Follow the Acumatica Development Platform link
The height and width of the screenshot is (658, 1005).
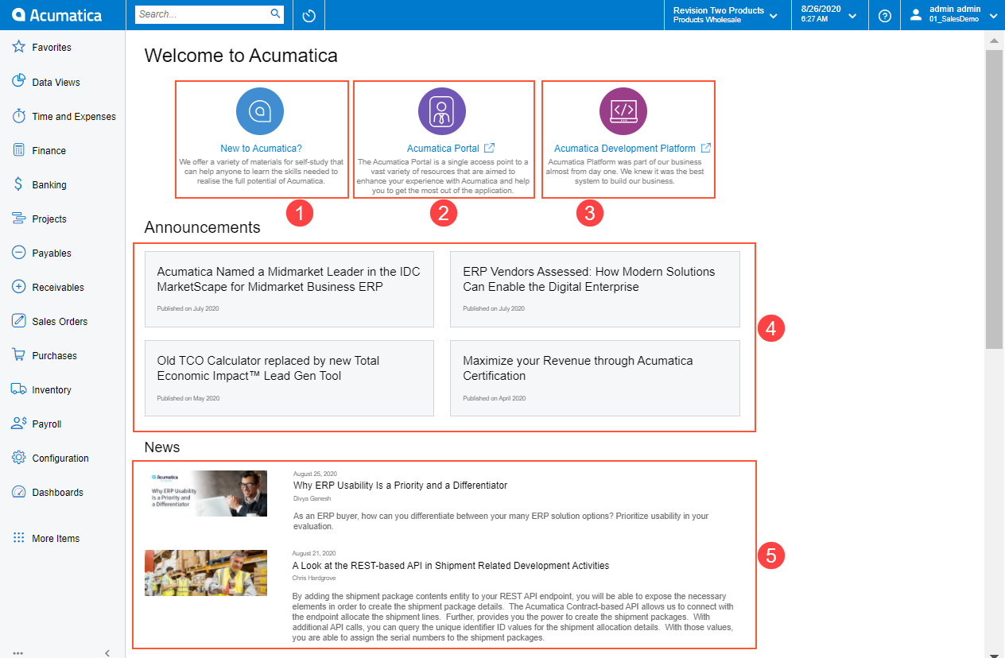(x=625, y=149)
